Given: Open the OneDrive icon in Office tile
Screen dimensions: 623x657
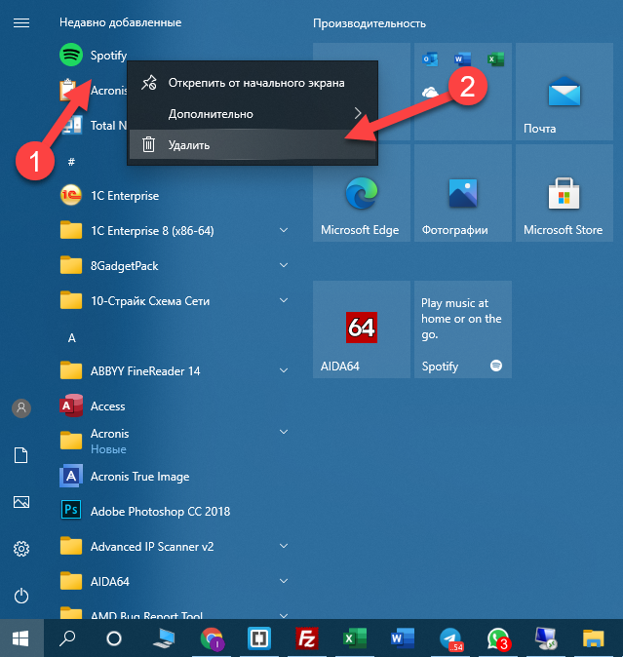Looking at the screenshot, I should coord(430,92).
